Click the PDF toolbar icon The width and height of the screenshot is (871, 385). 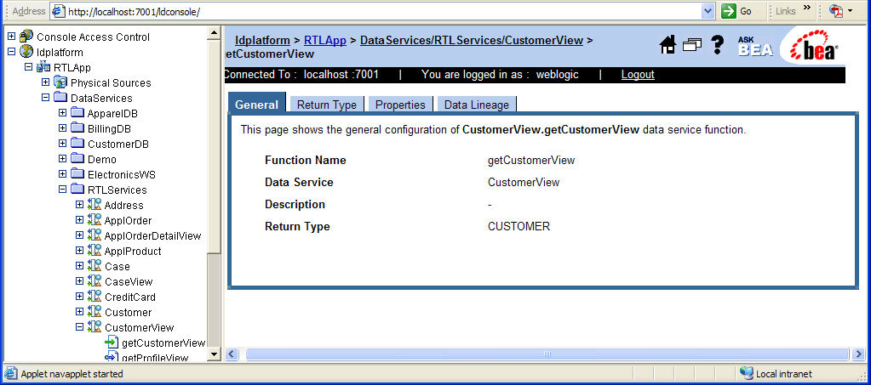click(x=836, y=11)
